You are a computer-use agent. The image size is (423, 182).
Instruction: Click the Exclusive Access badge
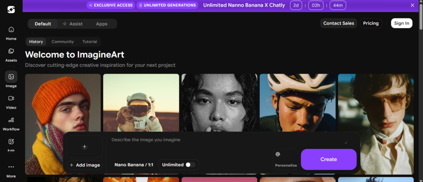point(111,5)
